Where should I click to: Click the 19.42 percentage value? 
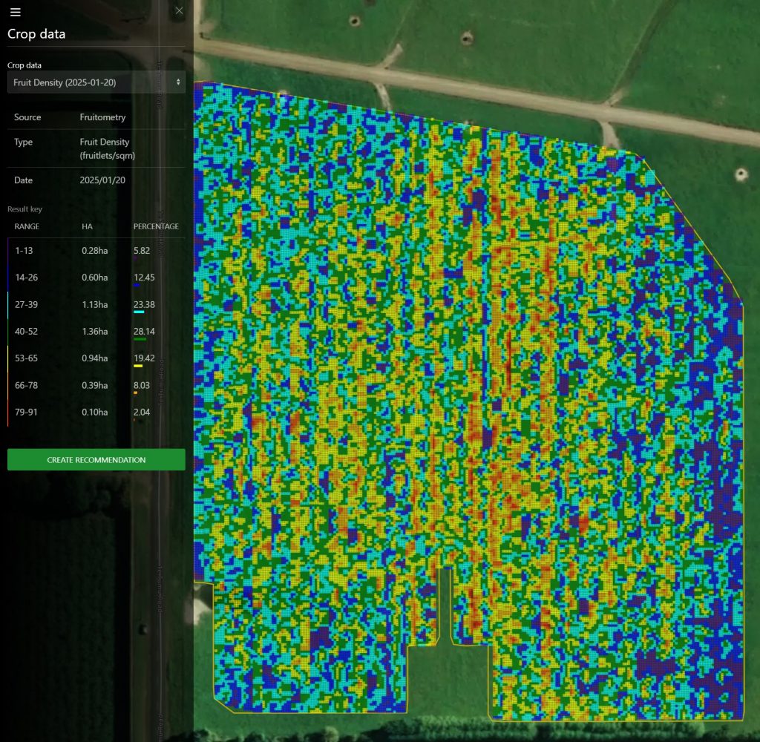[144, 358]
